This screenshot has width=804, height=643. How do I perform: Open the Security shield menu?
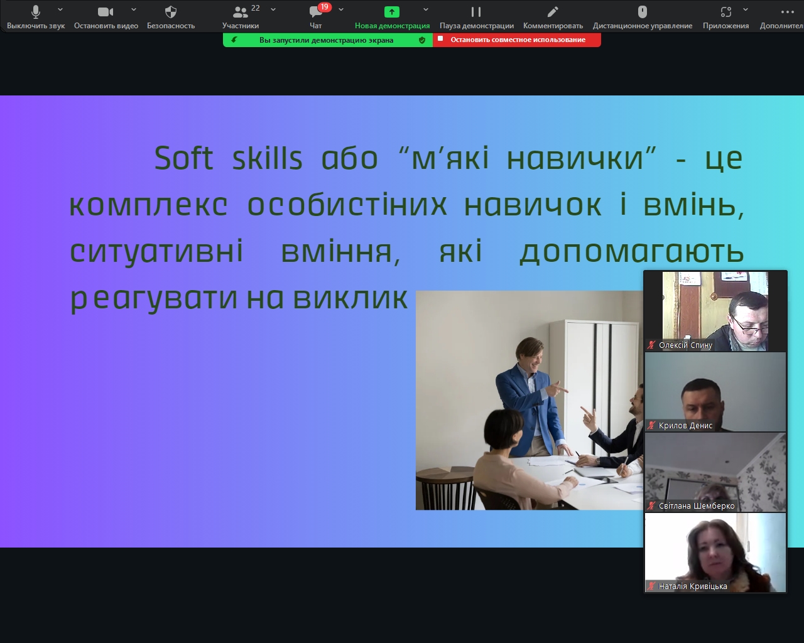(171, 17)
